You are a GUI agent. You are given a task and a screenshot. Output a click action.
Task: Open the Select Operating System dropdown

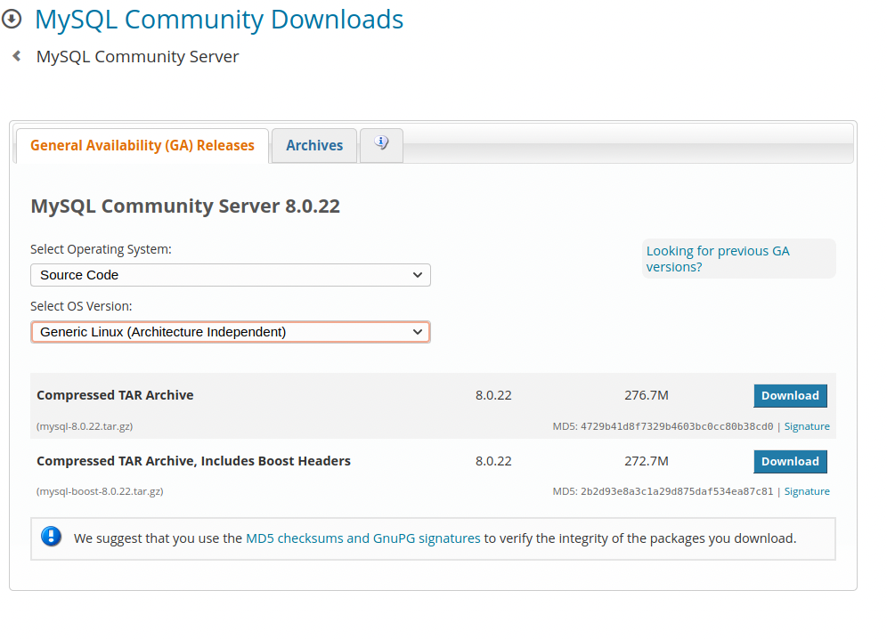pos(231,275)
